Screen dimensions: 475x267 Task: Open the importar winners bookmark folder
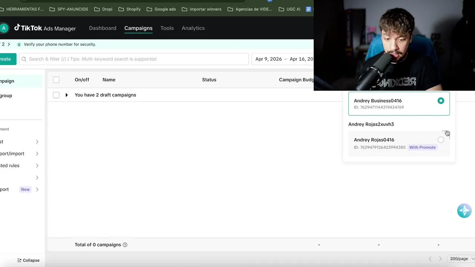click(202, 9)
